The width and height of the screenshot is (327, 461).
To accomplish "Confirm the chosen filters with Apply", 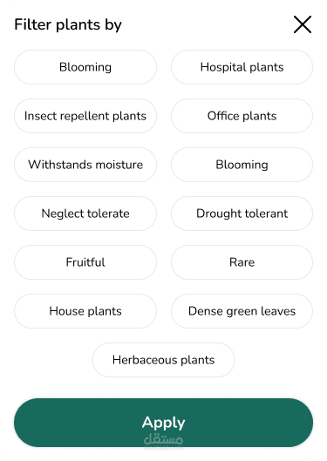I will tap(164, 423).
